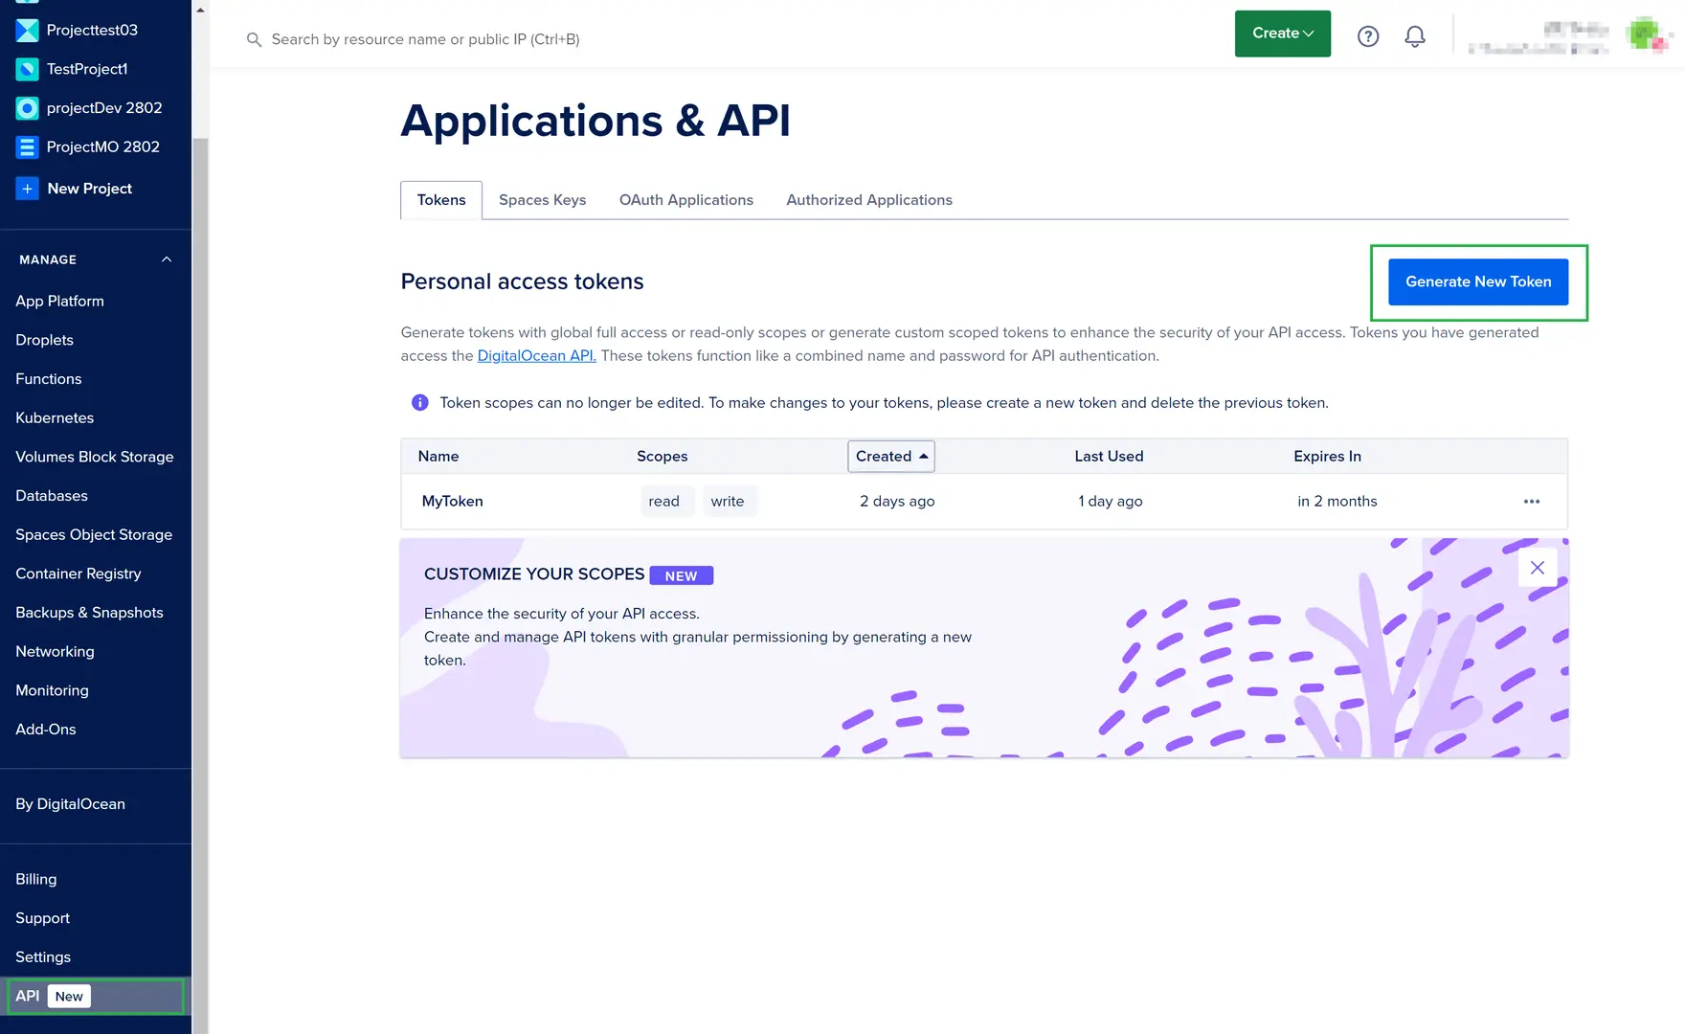The height and width of the screenshot is (1034, 1685).
Task: Click the projectDev 2802 project icon
Action: tap(27, 108)
